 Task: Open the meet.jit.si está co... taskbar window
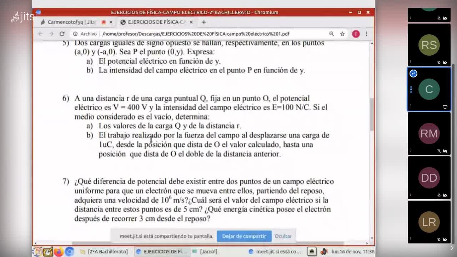pyautogui.click(x=275, y=252)
